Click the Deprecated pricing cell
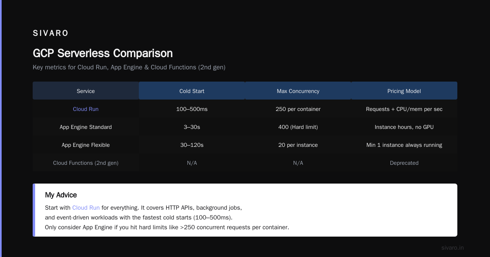Screen dimensions: 490x257 pyautogui.click(x=404, y=163)
